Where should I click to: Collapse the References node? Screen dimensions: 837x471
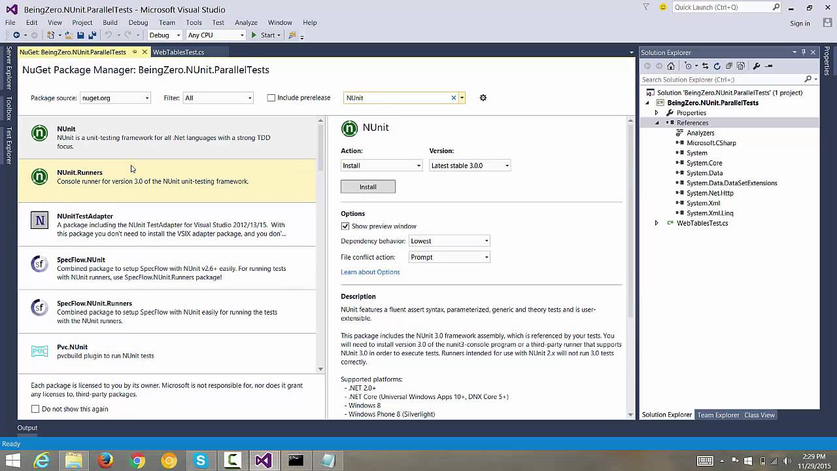click(657, 123)
